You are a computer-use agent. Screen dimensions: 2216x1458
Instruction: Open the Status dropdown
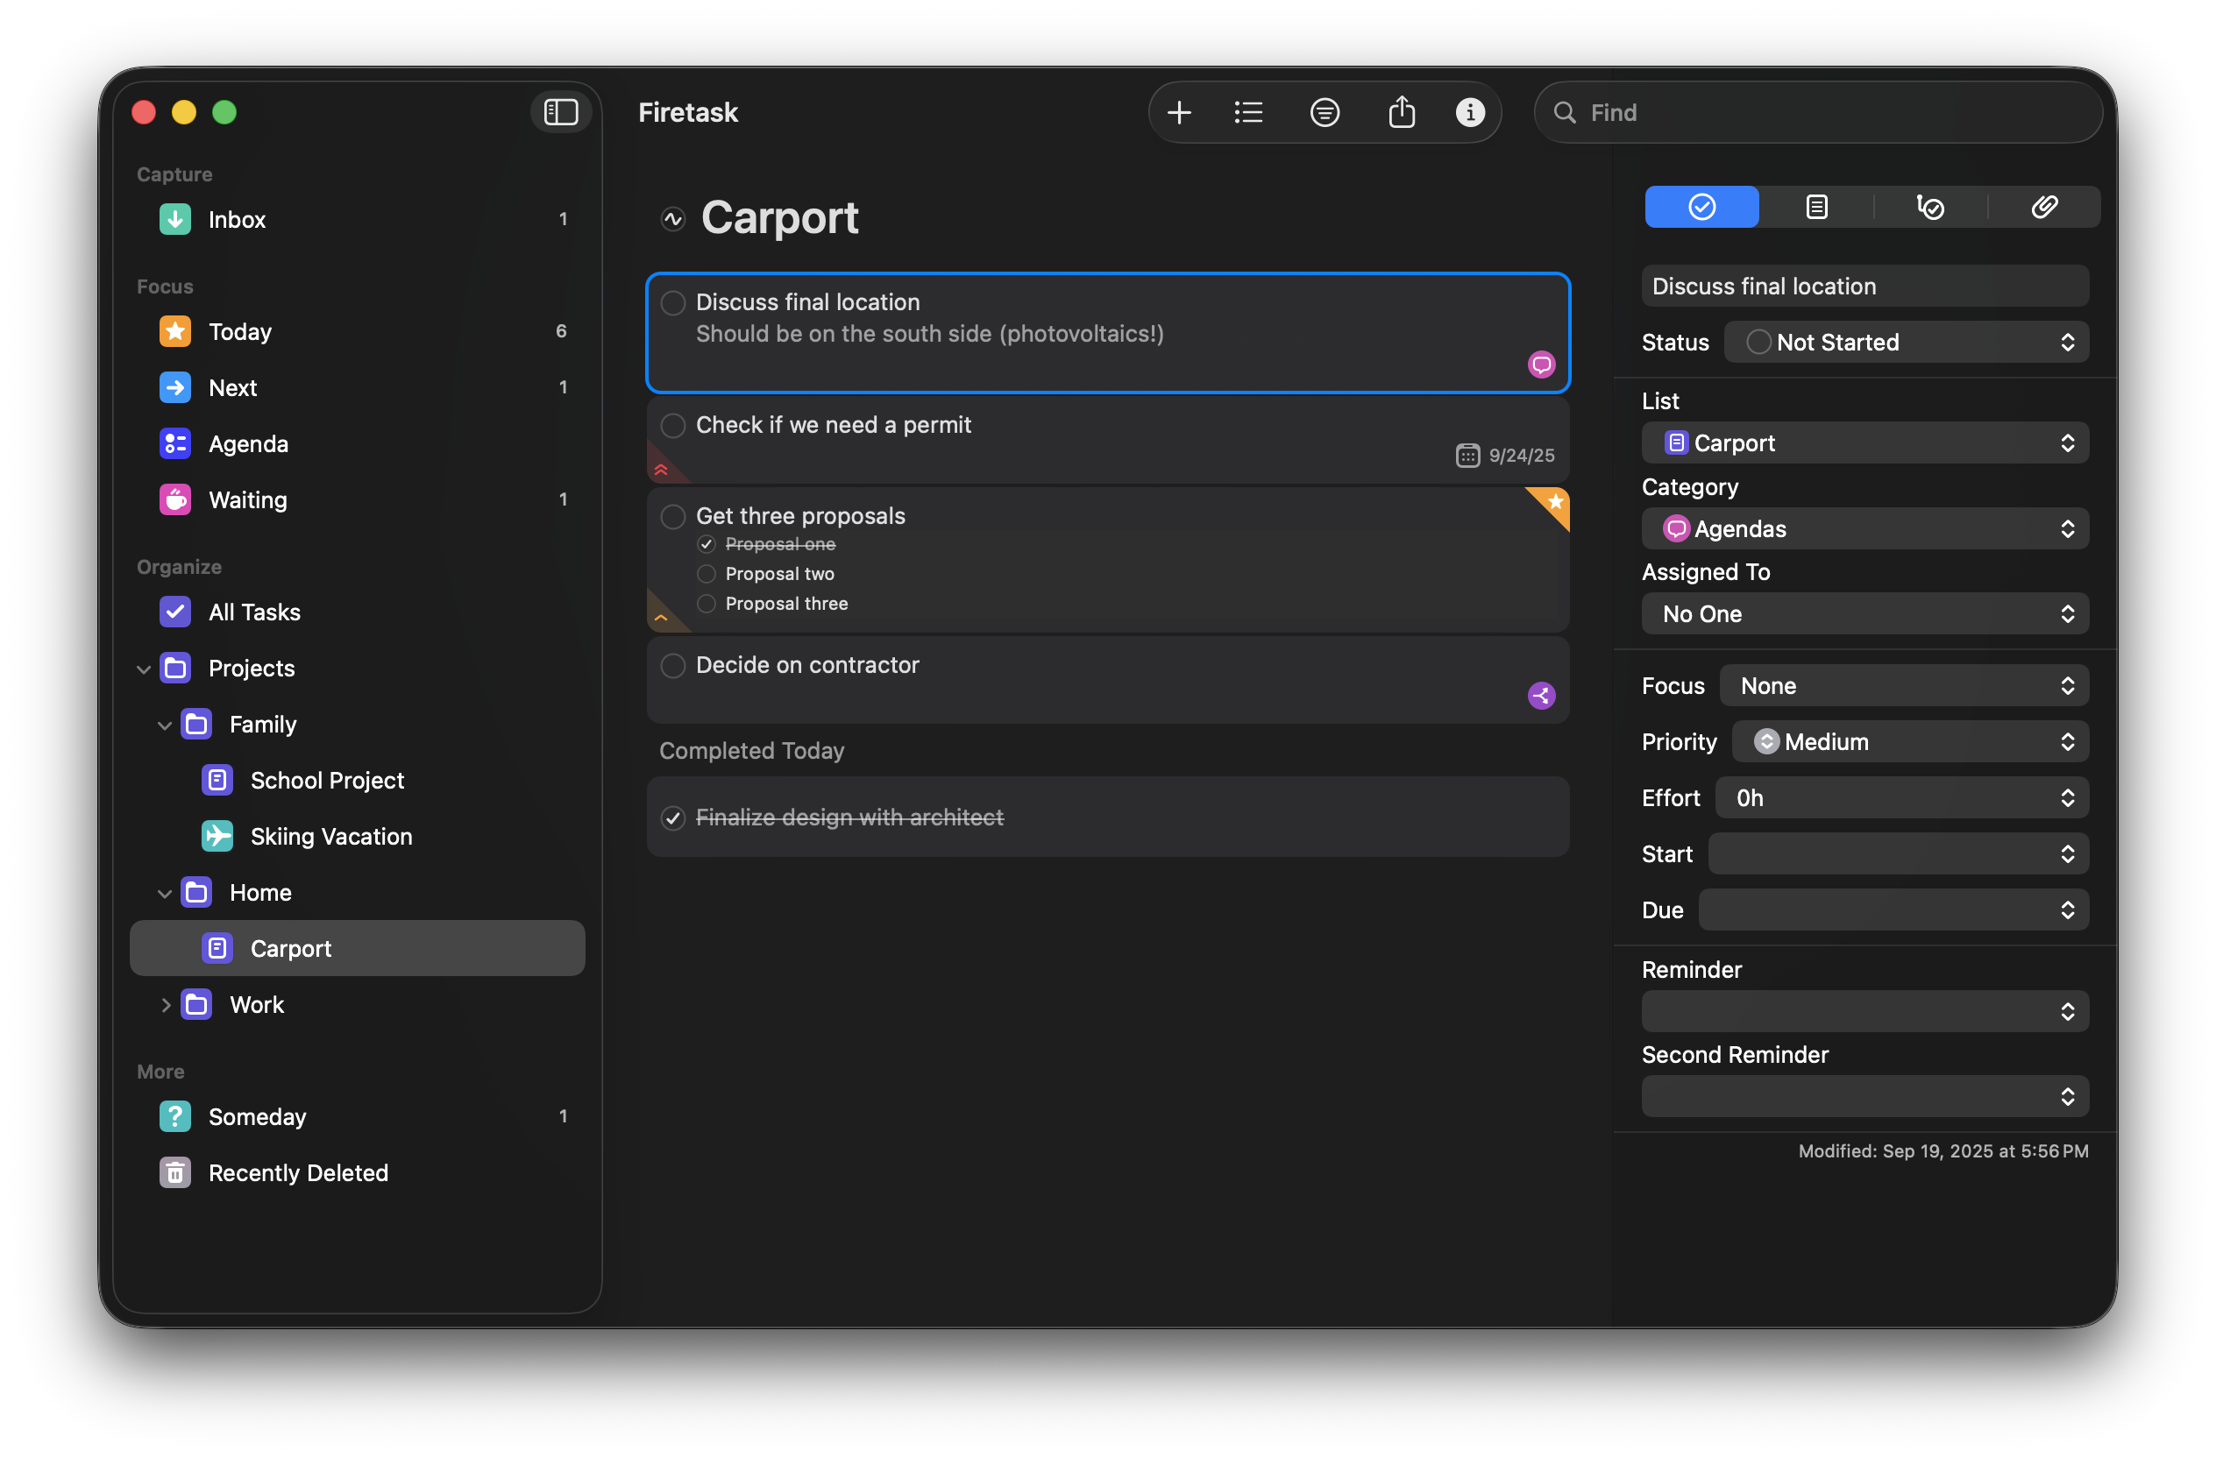click(x=1905, y=343)
